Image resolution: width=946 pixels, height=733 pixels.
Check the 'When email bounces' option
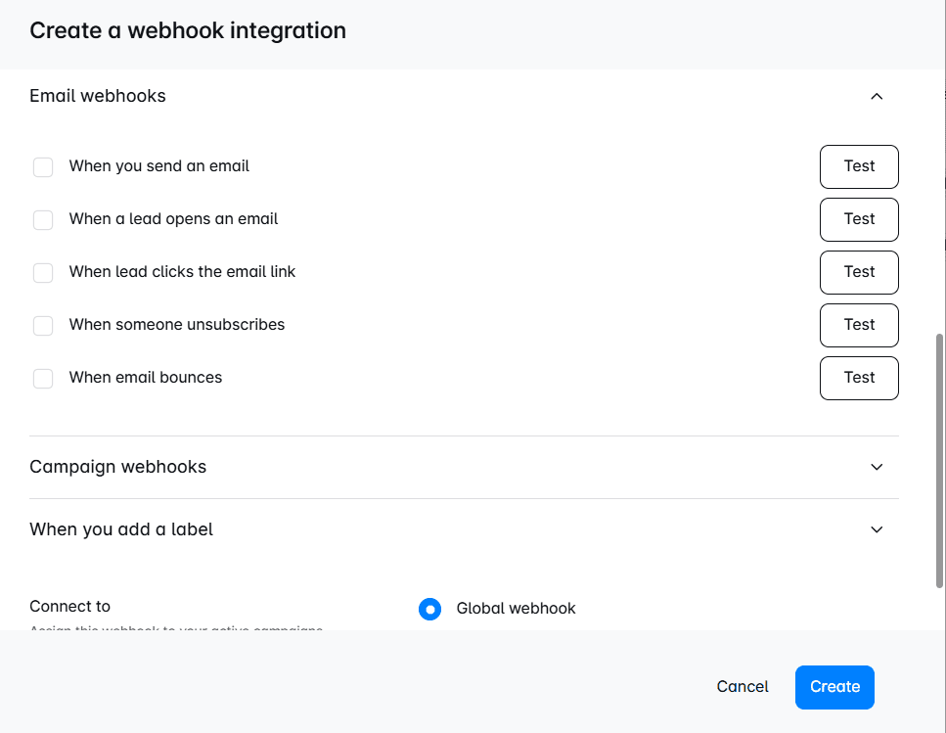43,378
